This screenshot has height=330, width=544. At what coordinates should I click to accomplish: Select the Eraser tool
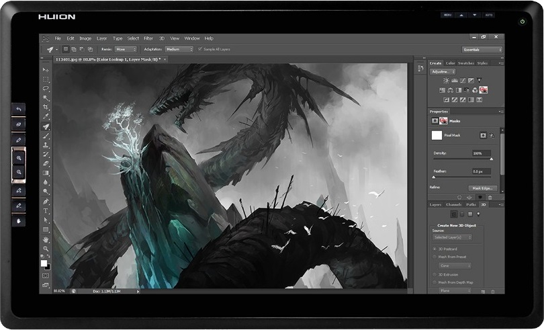pos(46,163)
